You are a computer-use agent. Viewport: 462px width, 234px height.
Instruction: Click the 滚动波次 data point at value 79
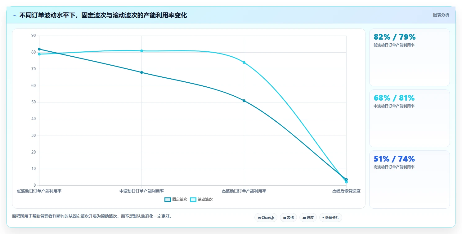(39, 54)
